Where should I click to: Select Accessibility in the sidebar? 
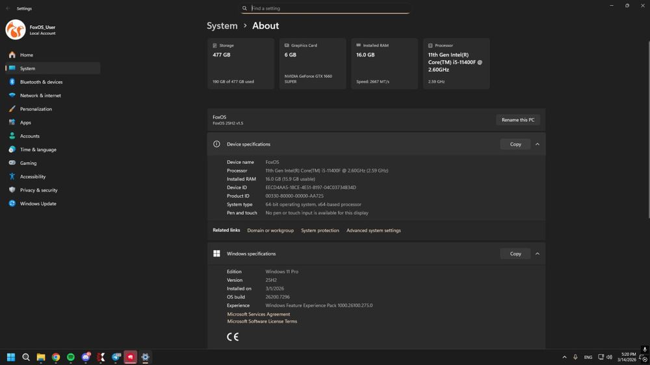[32, 176]
